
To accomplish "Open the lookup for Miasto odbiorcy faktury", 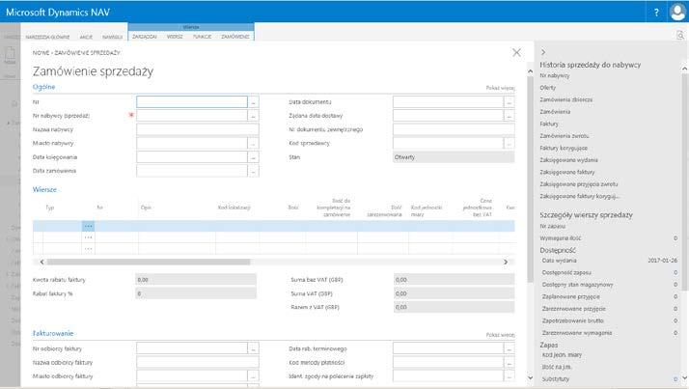I will (x=253, y=376).
